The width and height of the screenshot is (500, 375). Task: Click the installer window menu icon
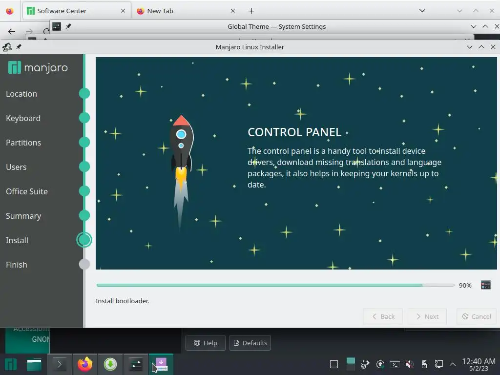(7, 47)
